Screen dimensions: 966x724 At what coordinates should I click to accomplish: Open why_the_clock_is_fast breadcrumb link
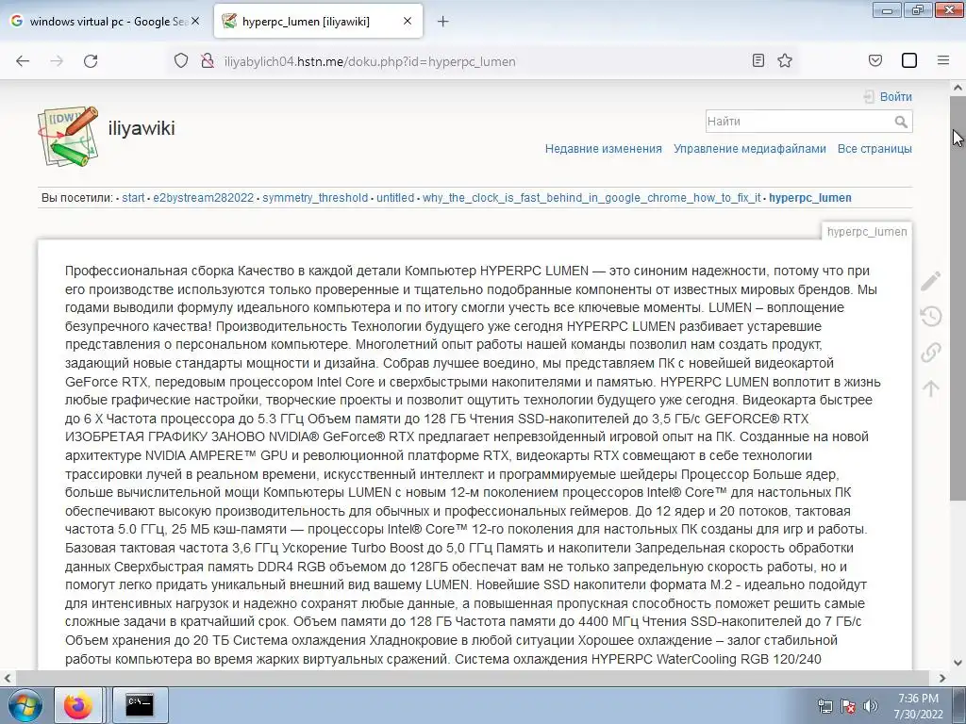coord(591,198)
